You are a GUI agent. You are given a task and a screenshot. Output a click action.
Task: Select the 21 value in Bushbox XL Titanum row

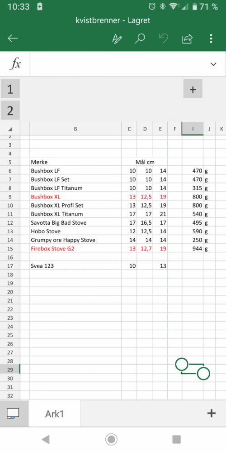160,214
